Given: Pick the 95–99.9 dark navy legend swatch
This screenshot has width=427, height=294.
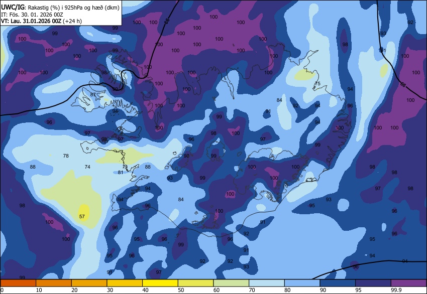Looking at the screenshot, I should (373, 283).
